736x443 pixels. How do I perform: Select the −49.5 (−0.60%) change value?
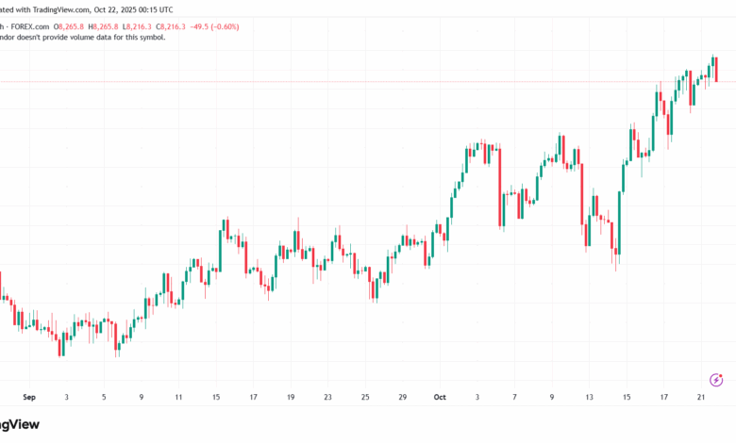click(x=214, y=26)
